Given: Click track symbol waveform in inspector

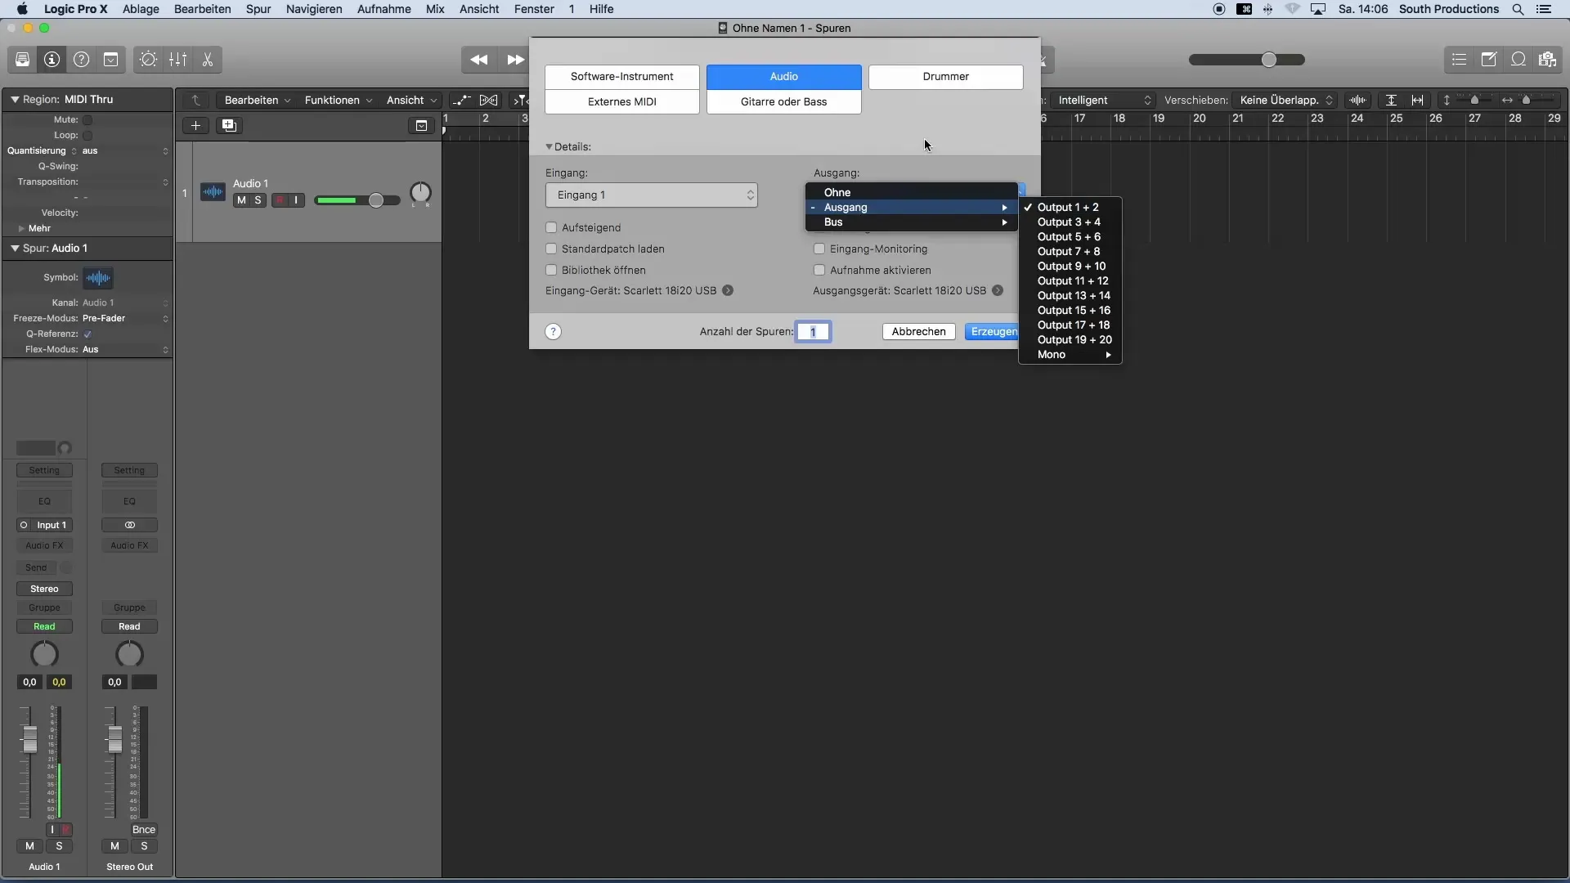Looking at the screenshot, I should click(98, 278).
